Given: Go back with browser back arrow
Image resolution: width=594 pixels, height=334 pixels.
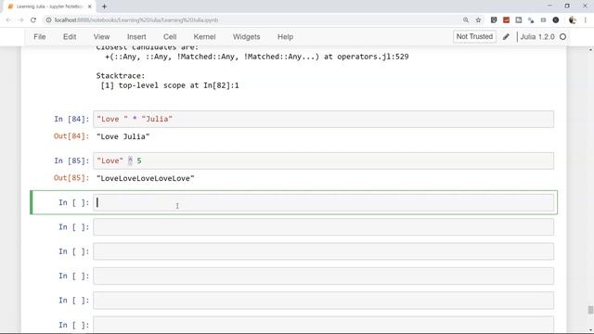Looking at the screenshot, I should 8,20.
